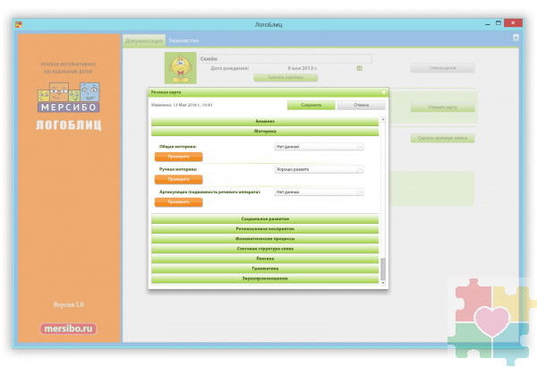The width and height of the screenshot is (537, 367).
Task: Expand the Речеязыковое восприятие section
Action: [265, 228]
